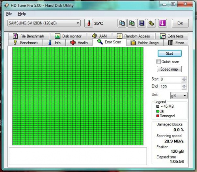Expand the SAMSUNG SV1203N drive dropdown
The width and height of the screenshot is (197, 172).
pyautogui.click(x=44, y=23)
